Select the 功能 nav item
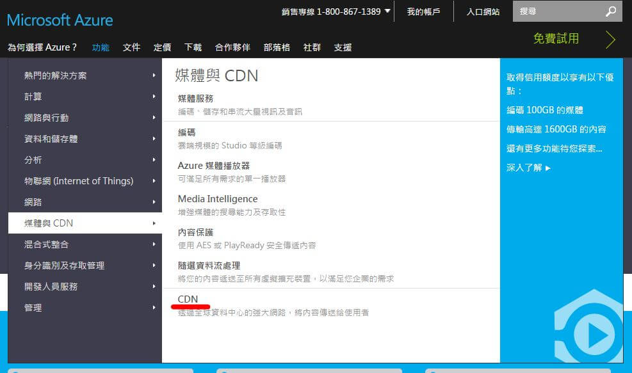The height and width of the screenshot is (373, 632). click(x=101, y=47)
